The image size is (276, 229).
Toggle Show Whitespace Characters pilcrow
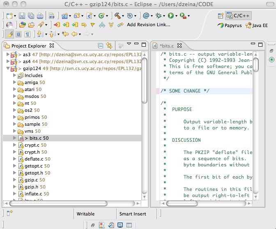point(28,34)
